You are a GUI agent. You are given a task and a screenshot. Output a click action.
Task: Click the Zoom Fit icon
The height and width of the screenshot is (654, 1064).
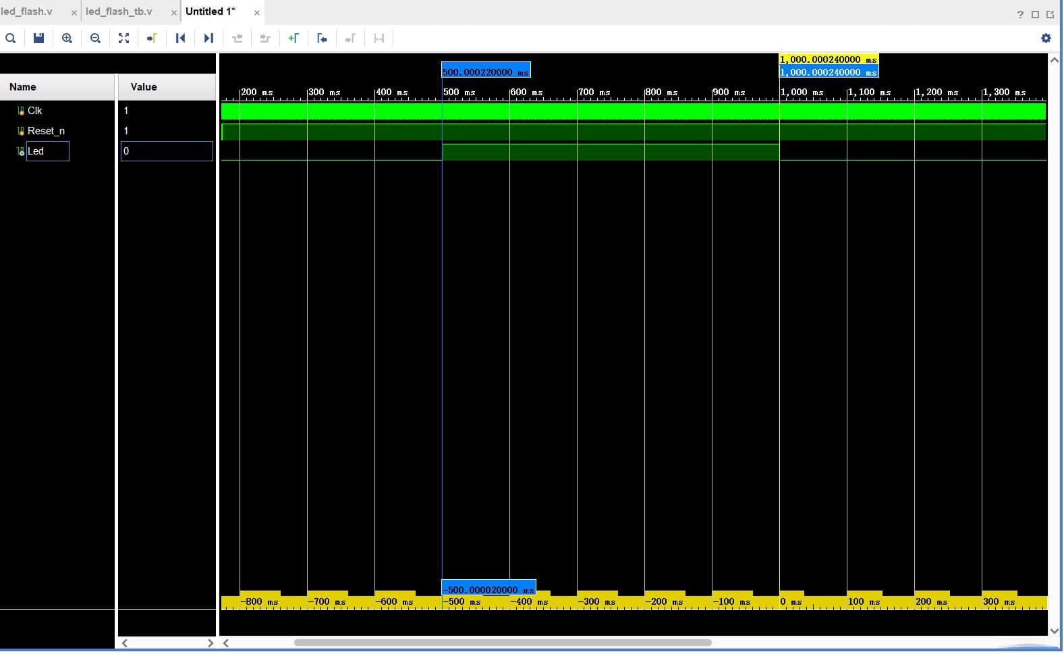123,38
